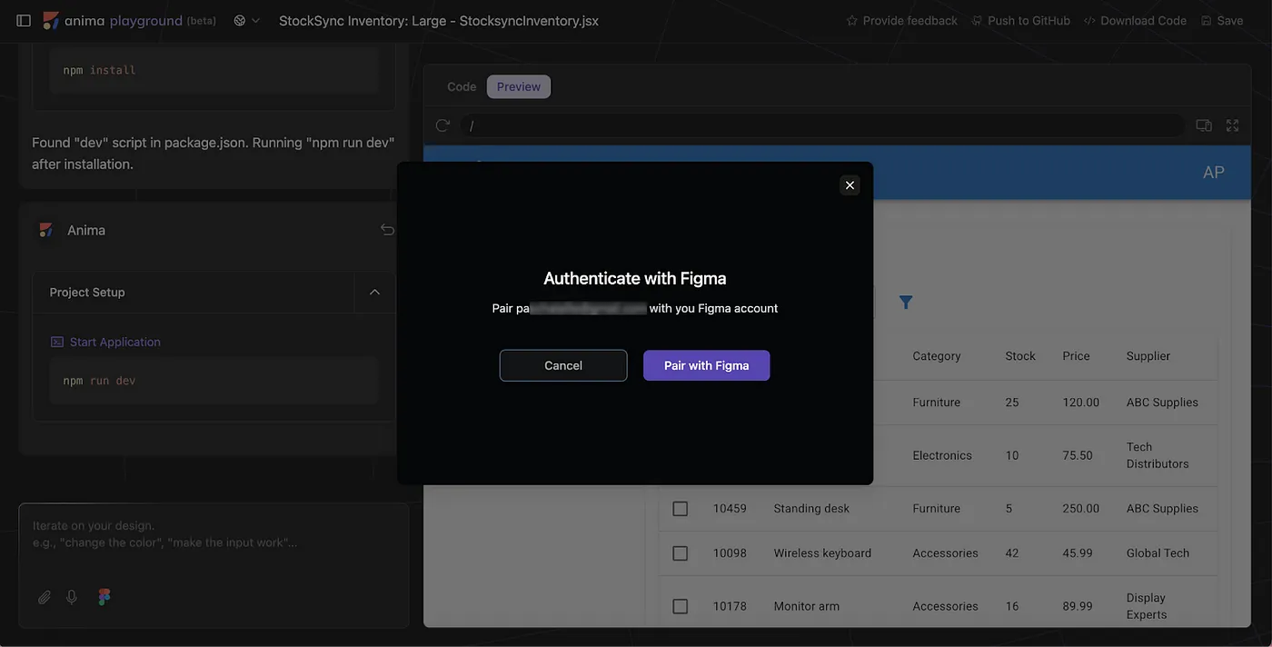Click the responsive devices icon near address bar

click(x=1203, y=124)
